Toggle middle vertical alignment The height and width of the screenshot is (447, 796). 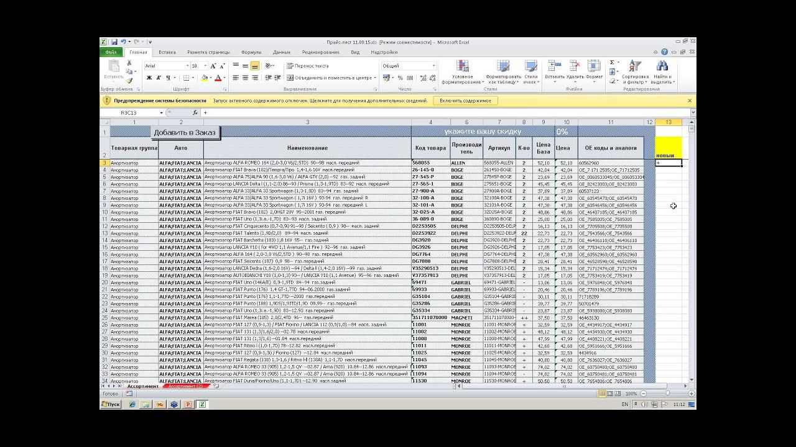246,66
